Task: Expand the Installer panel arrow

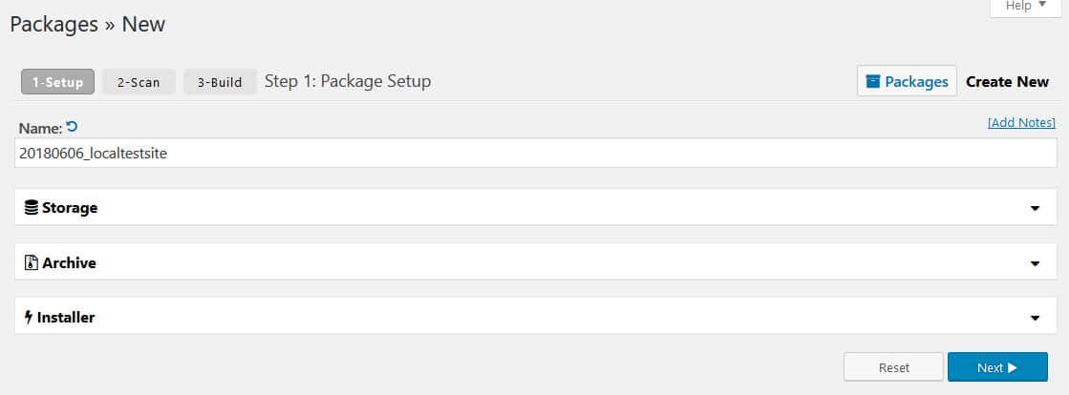Action: point(1035,318)
